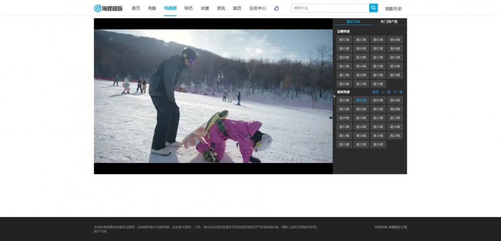Play 第01集 under 豆瓣资源

coord(344,39)
